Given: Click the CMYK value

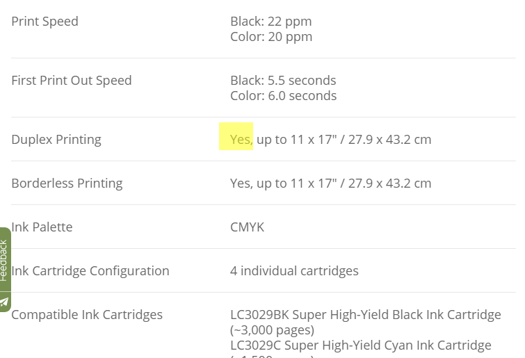Looking at the screenshot, I should click(247, 227).
